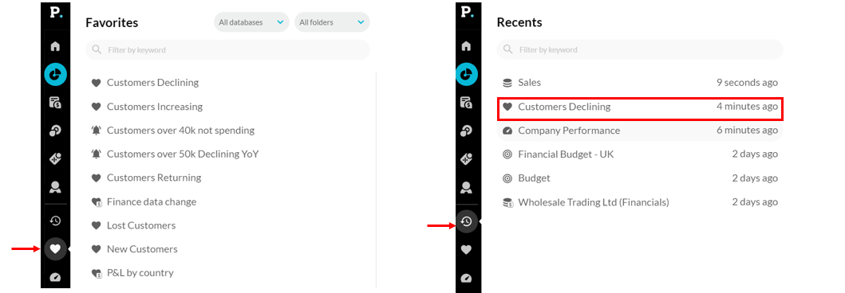Screen dimensions: 845x293
Task: Click the chevron arrow on All folders
Action: click(361, 22)
